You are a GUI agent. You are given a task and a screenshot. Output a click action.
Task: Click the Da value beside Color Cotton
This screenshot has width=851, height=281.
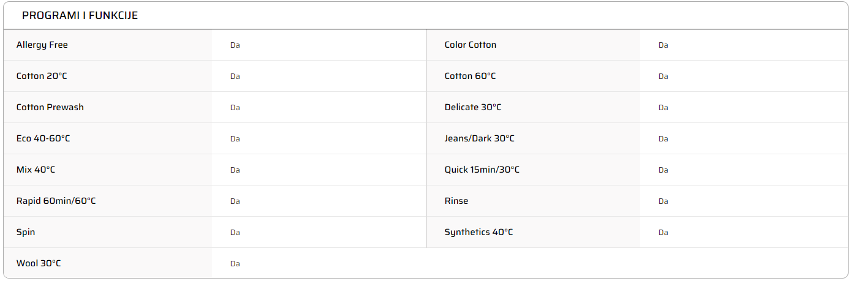pos(663,45)
